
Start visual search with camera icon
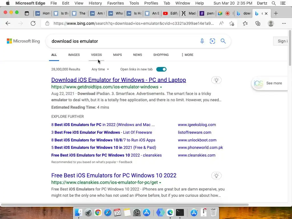pos(212,41)
